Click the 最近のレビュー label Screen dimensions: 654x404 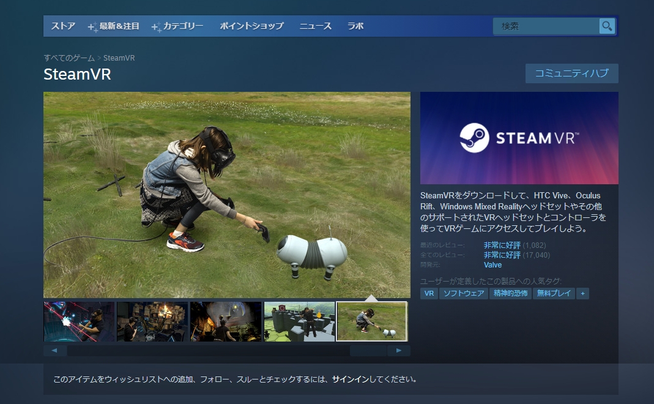point(442,245)
